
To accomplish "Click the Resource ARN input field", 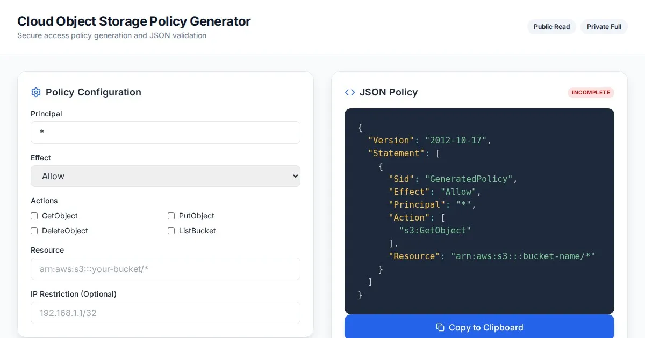I will pyautogui.click(x=166, y=269).
